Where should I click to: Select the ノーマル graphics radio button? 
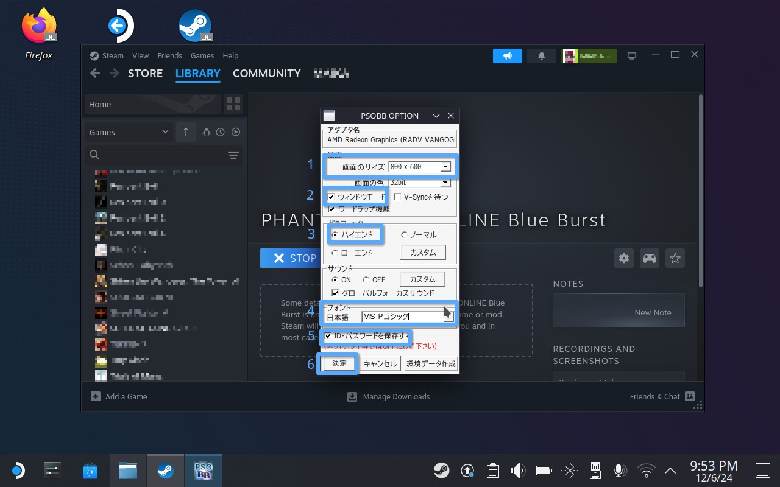(x=405, y=235)
